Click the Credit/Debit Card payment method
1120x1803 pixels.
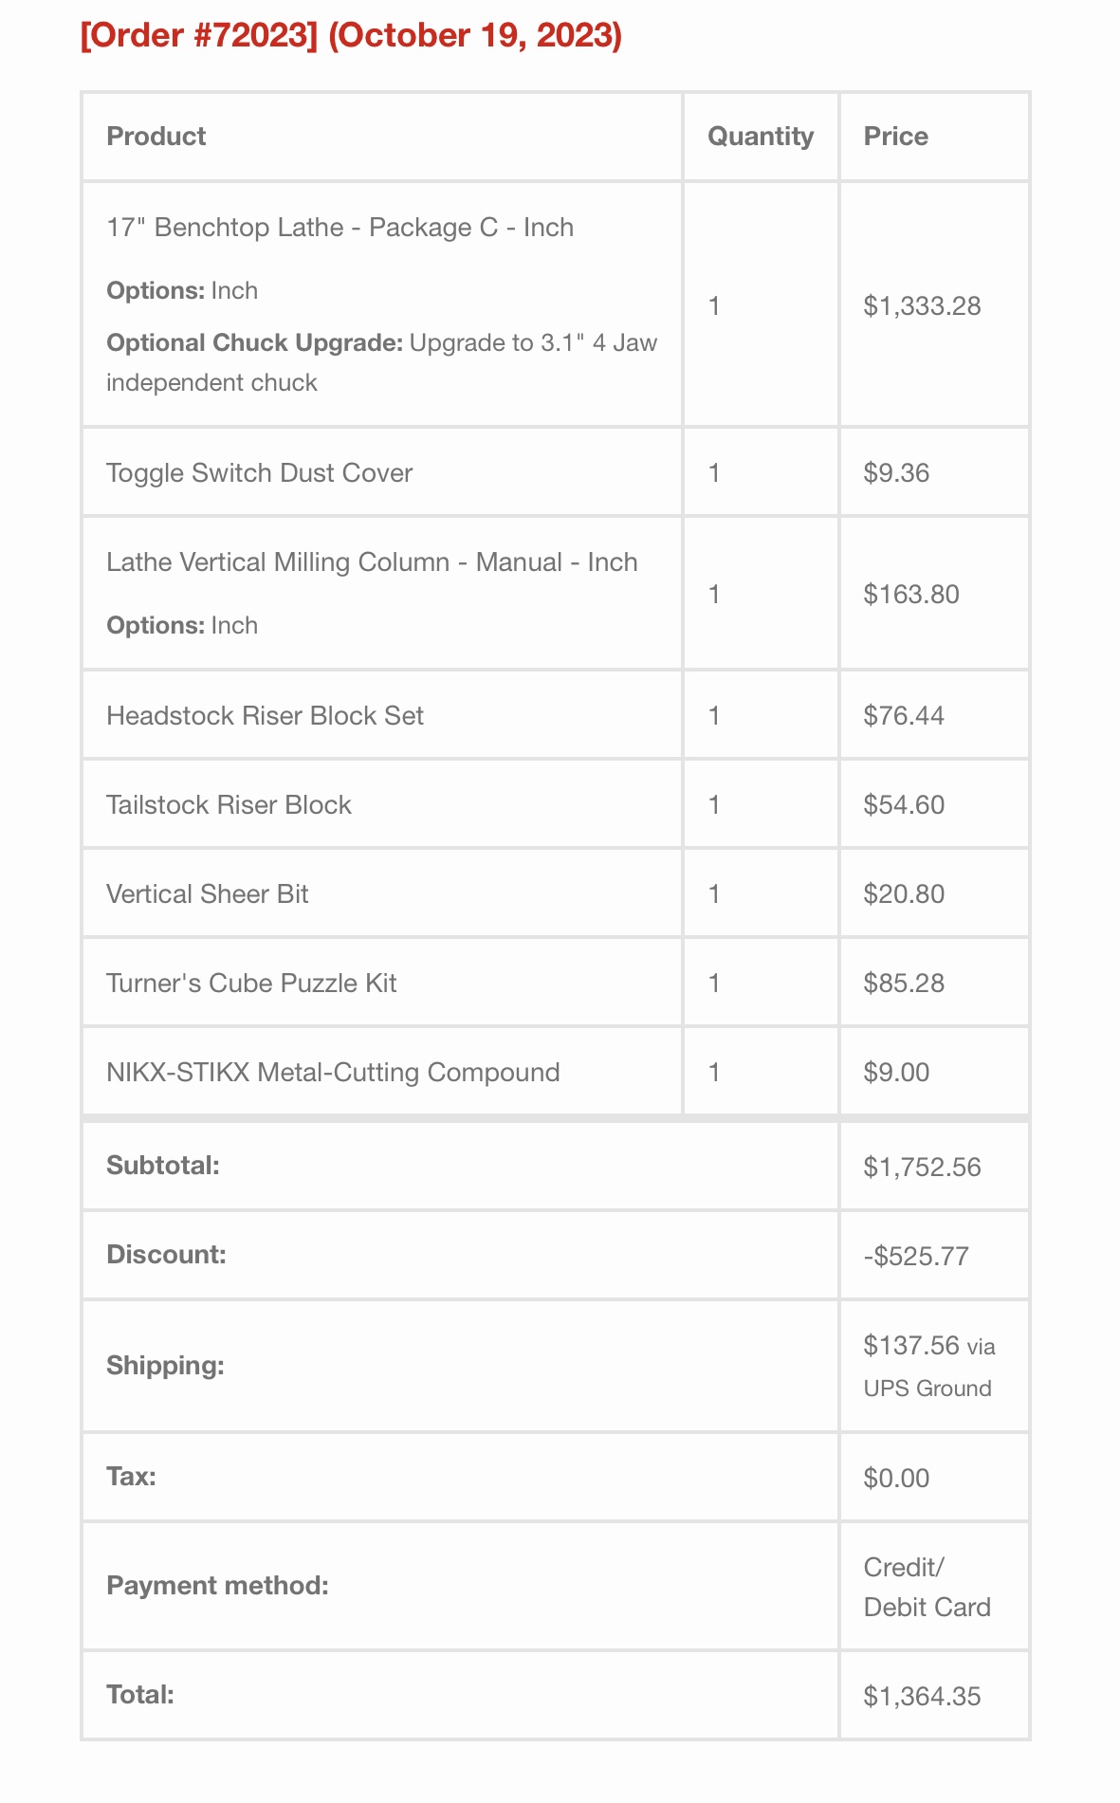(927, 1587)
